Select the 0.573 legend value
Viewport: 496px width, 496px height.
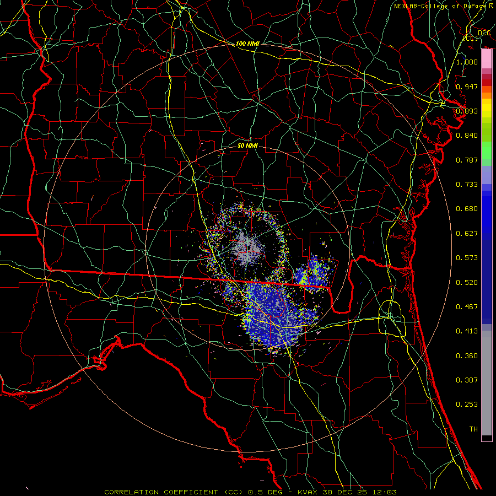click(467, 258)
